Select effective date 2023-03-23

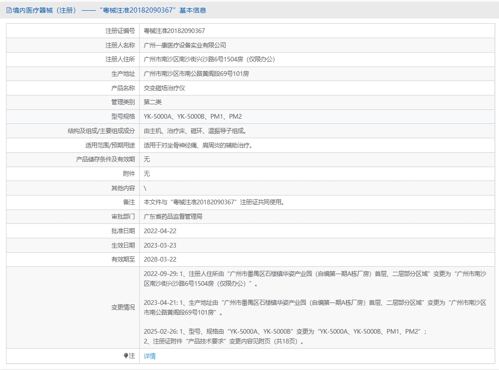(x=160, y=246)
